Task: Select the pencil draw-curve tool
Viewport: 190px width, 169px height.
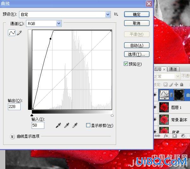Action: click(x=19, y=33)
